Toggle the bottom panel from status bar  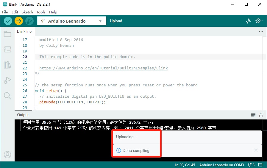[x=260, y=165]
